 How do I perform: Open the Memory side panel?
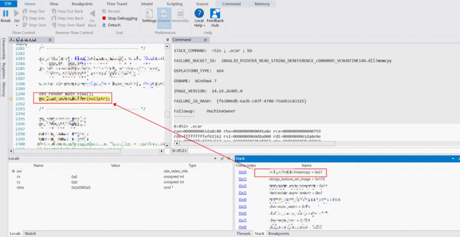pos(4,89)
